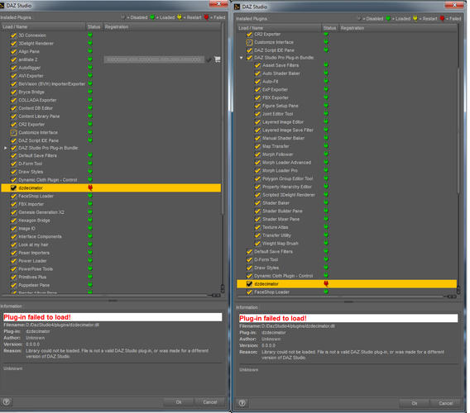Select the Puppeteer Pane row
Viewport: 470px width, 413px height.
111,285
